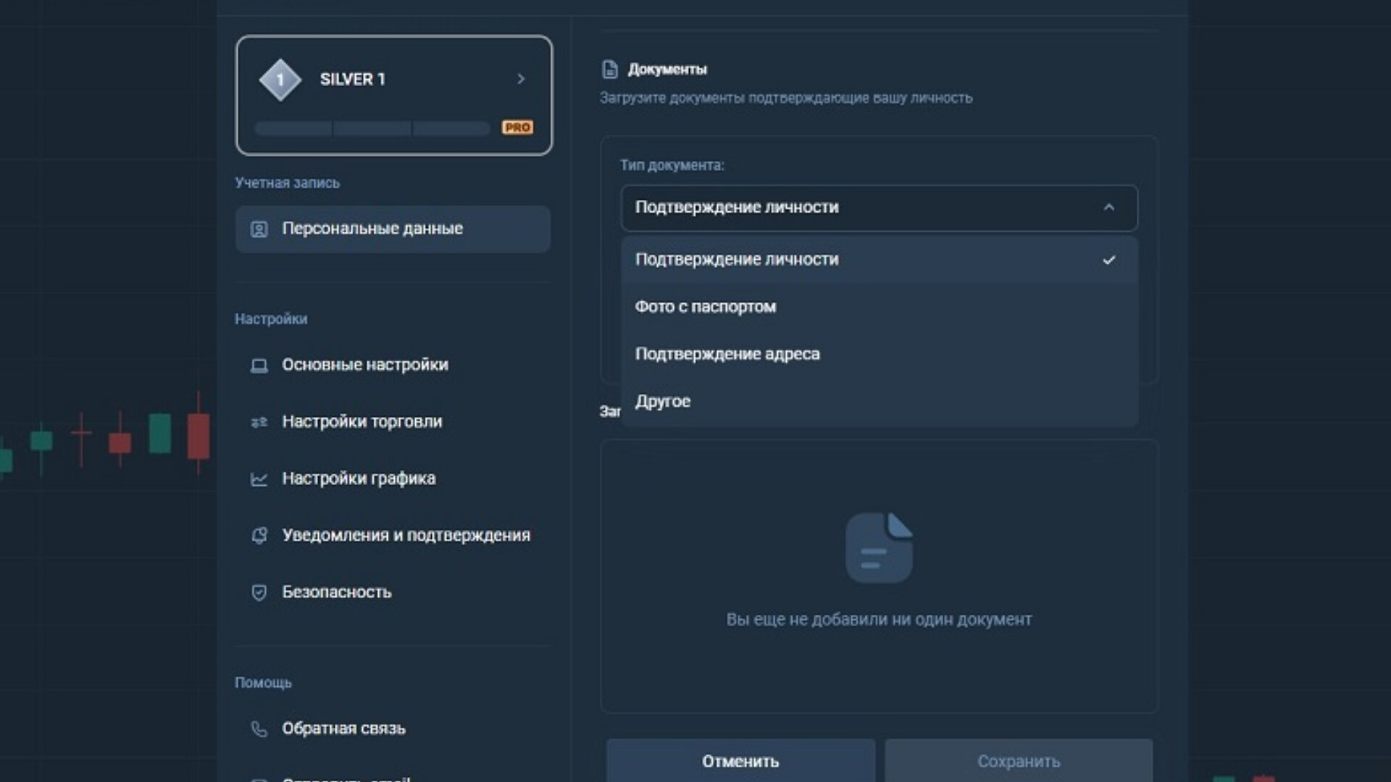Click the SILVER 1 level progress bar

pos(372,129)
